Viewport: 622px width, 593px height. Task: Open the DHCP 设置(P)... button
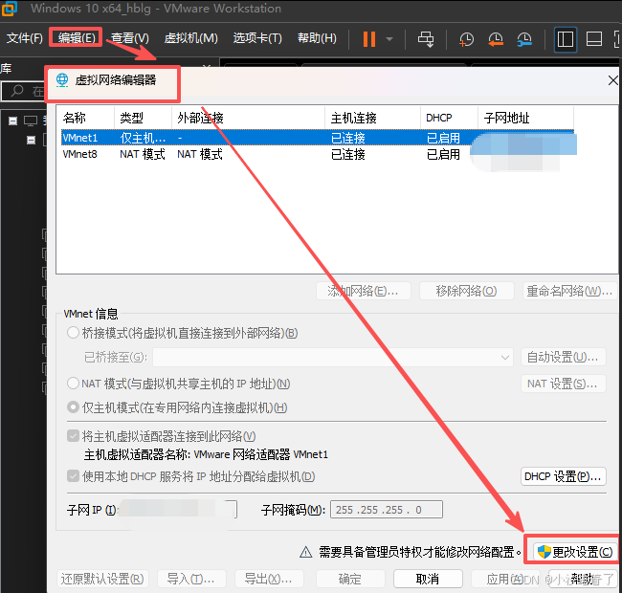(563, 476)
